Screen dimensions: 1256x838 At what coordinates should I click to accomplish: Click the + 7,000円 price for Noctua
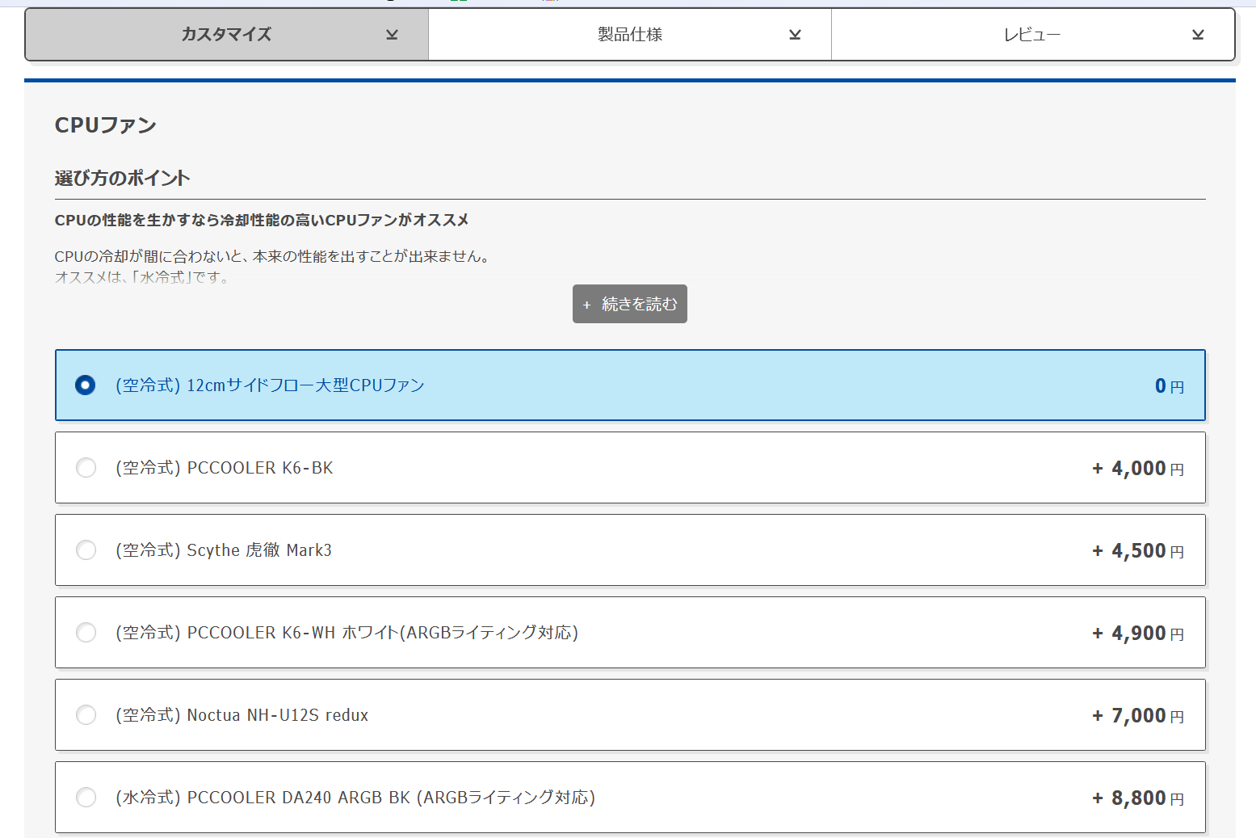[x=1137, y=716]
